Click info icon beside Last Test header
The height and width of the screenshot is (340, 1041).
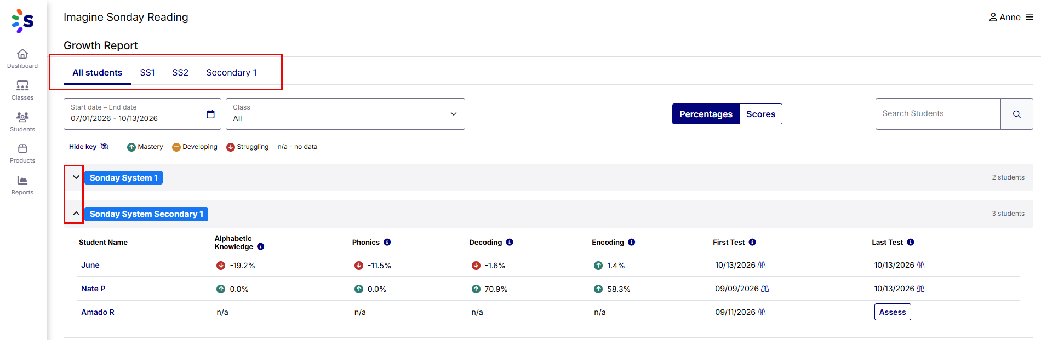[x=911, y=242]
